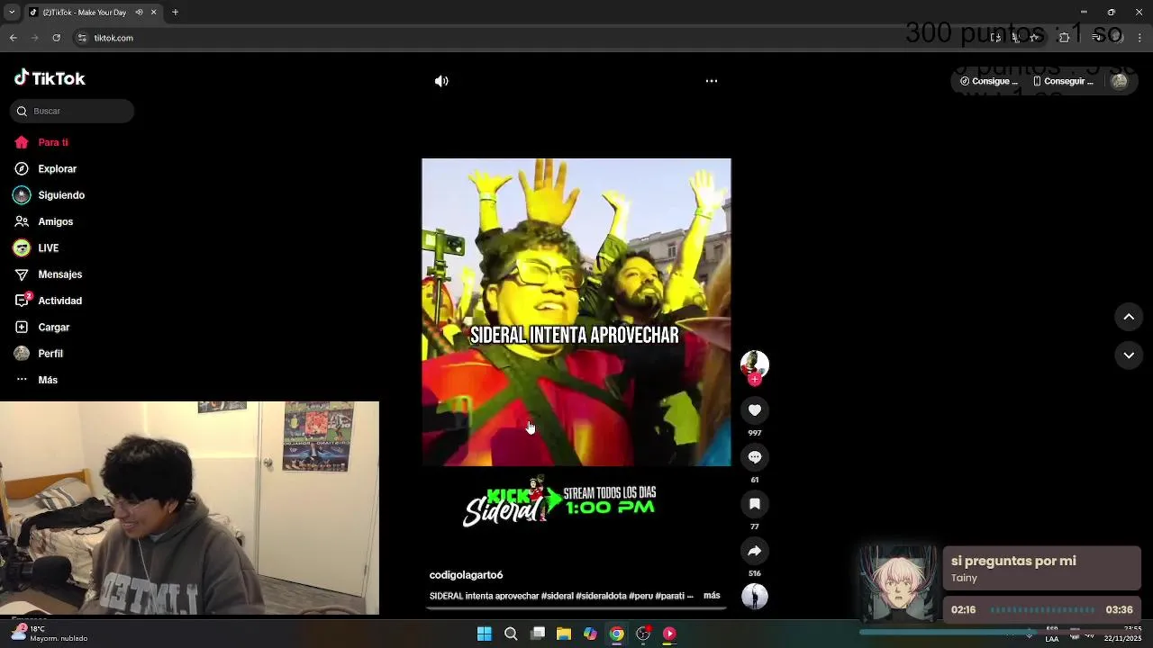The height and width of the screenshot is (648, 1153).
Task: Go to Siguiendo feed
Action: click(49, 195)
